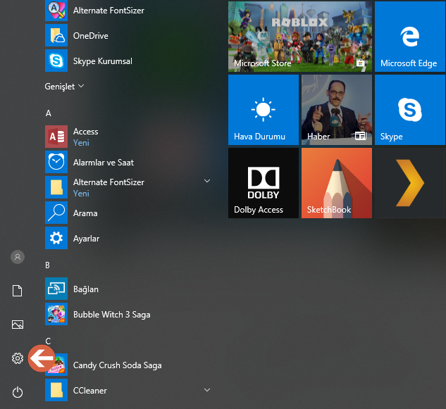This screenshot has height=409, width=446.
Task: Launch the Microsoft Edge tile
Action: [x=410, y=37]
